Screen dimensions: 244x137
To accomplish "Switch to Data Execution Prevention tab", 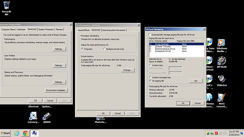I will [114, 30].
